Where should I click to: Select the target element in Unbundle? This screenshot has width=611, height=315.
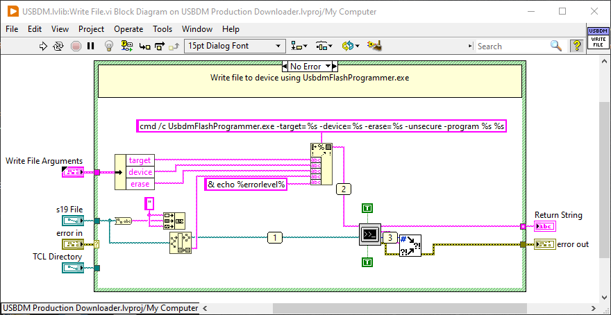click(140, 160)
